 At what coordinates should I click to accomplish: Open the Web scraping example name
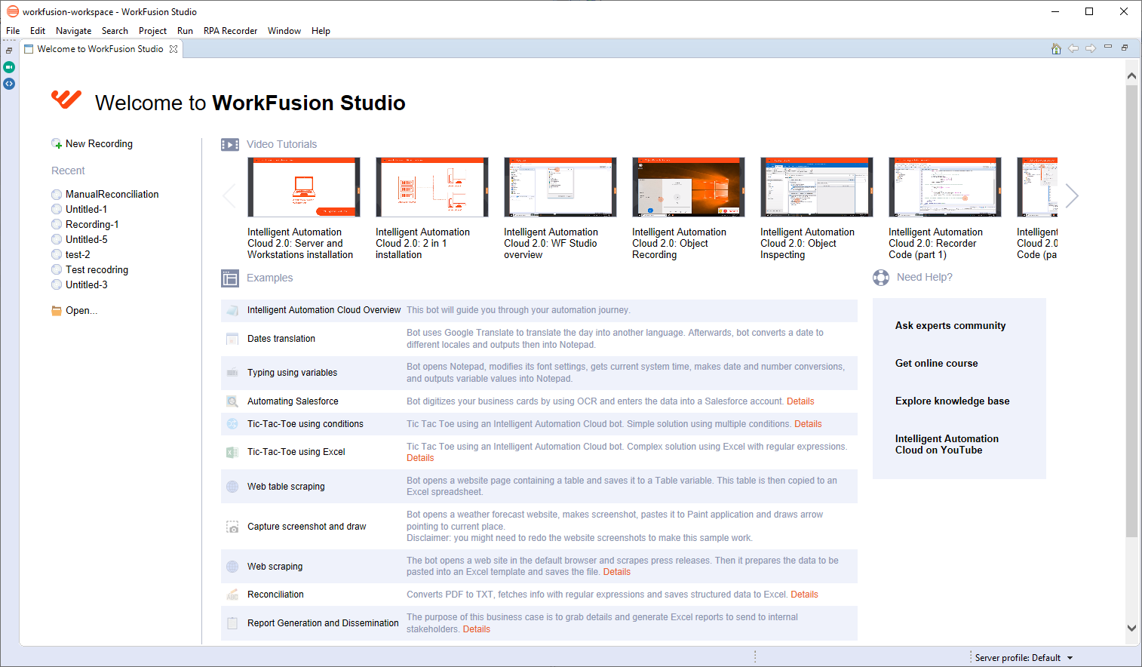coord(275,567)
